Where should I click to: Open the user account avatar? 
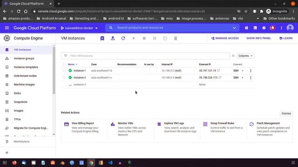pyautogui.click(x=290, y=28)
